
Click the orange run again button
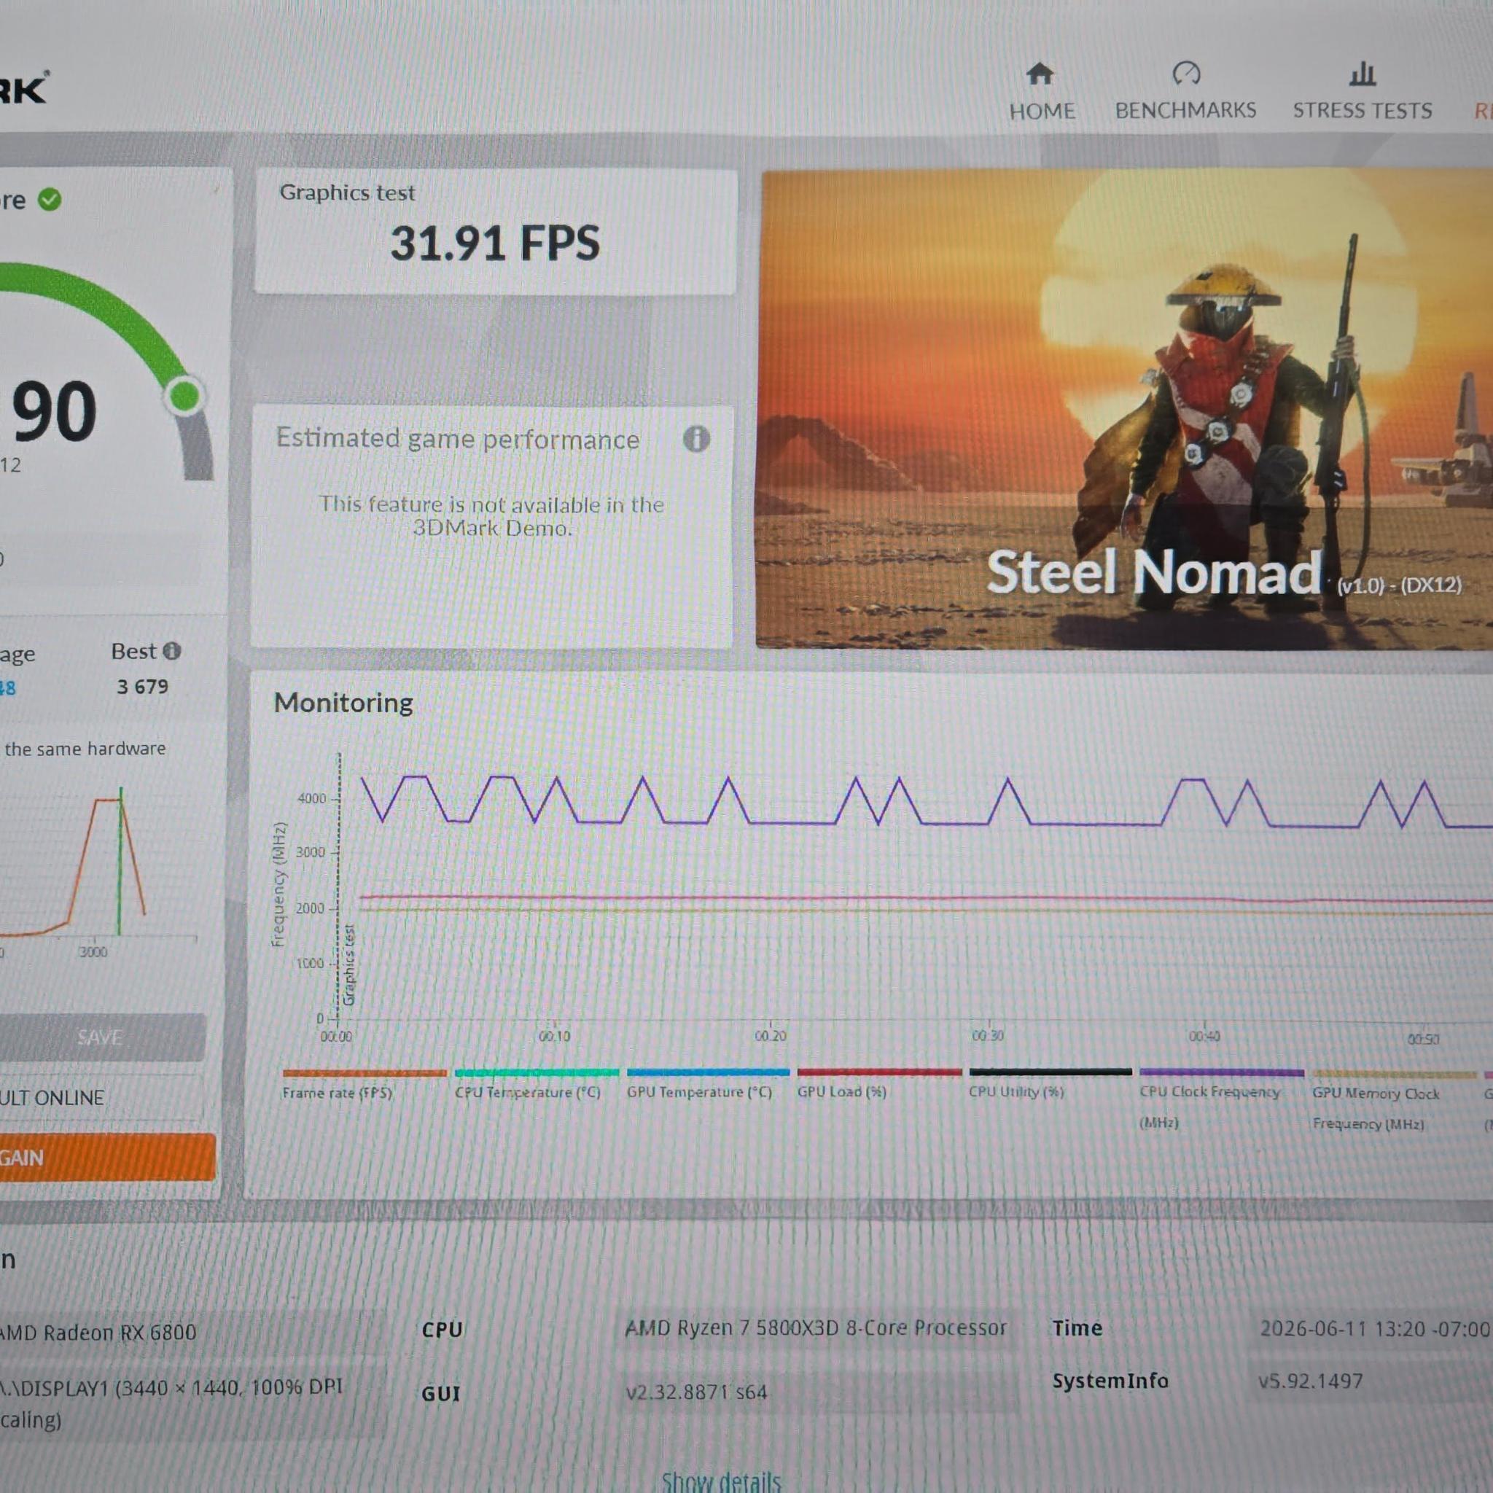coord(106,1157)
